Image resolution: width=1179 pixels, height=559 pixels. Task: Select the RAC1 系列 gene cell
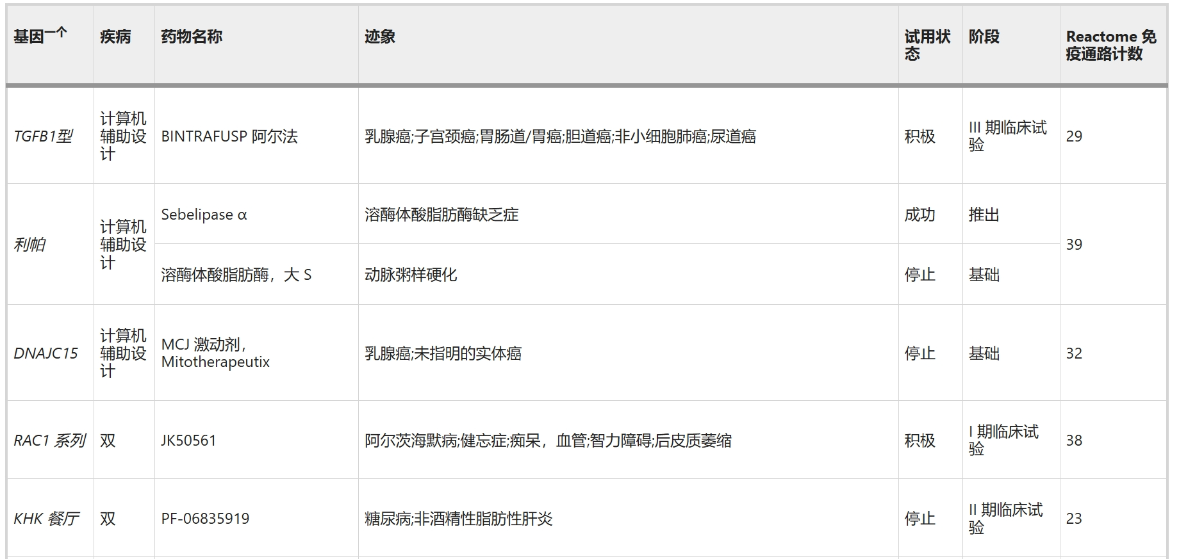49,441
